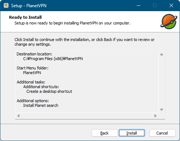Close the setup window
Screen dimensions: 180x141
pos(171,5)
